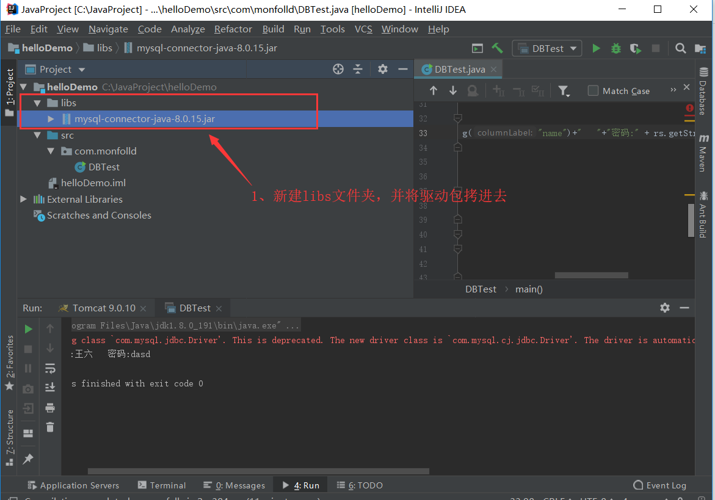Toggle the Maven side panel

point(703,153)
